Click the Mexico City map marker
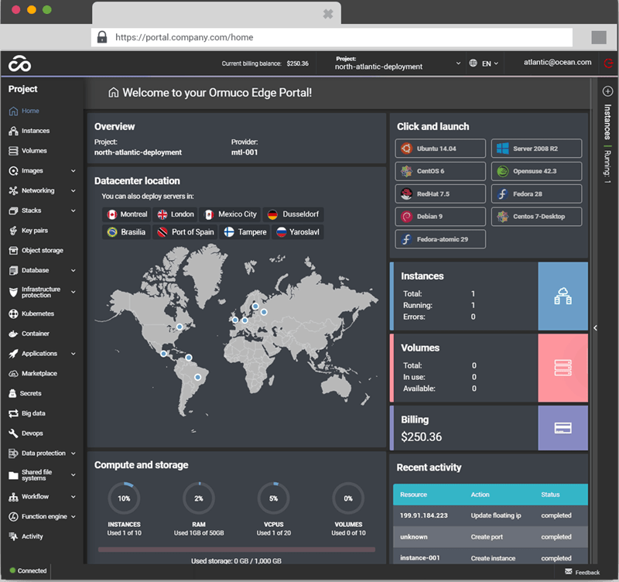The width and height of the screenshot is (619, 582). 163,354
